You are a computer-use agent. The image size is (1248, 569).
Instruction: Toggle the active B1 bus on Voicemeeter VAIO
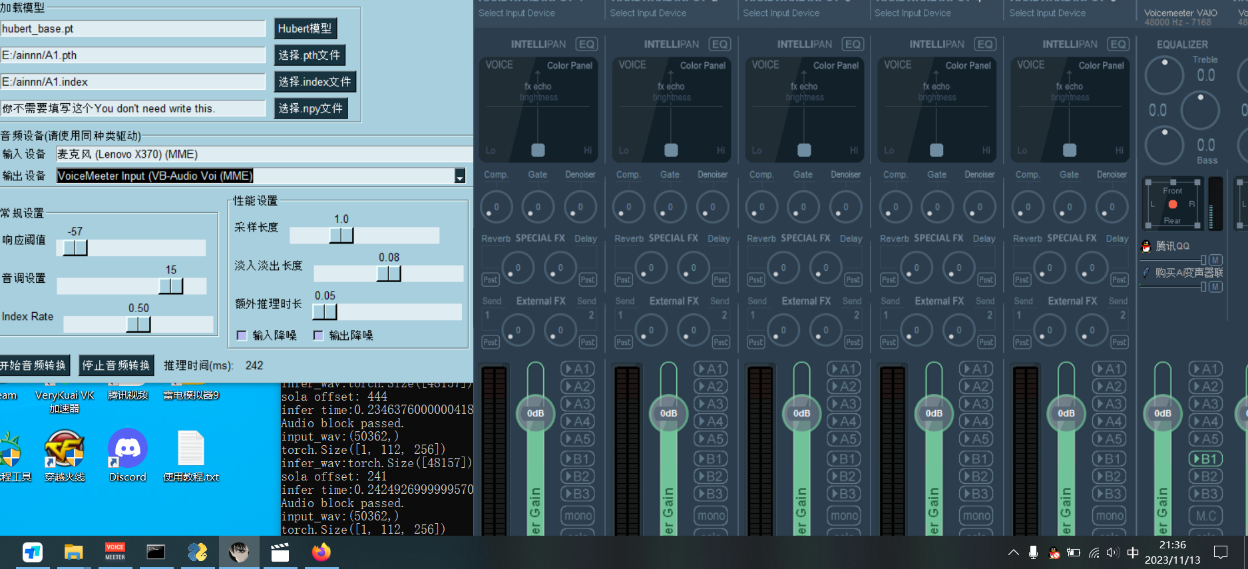[x=1205, y=459]
